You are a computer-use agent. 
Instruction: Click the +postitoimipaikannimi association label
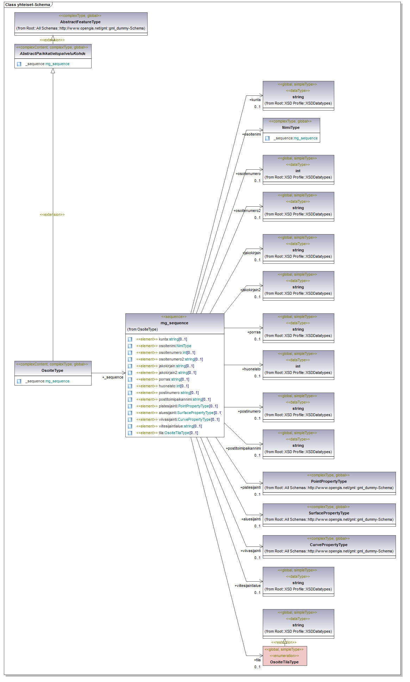[243, 449]
